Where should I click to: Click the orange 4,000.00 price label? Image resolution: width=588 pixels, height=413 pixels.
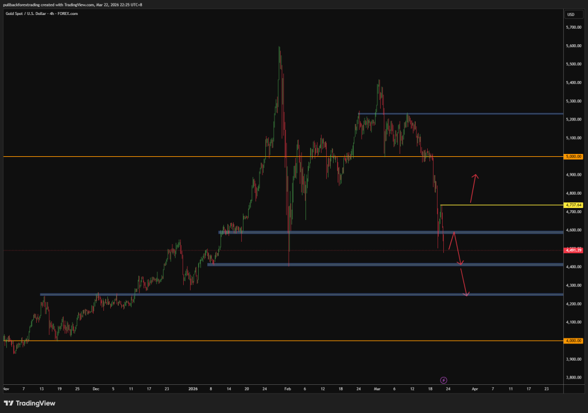click(x=574, y=341)
